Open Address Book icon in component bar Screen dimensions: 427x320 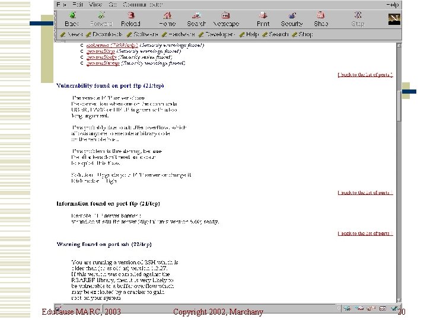[383, 308]
